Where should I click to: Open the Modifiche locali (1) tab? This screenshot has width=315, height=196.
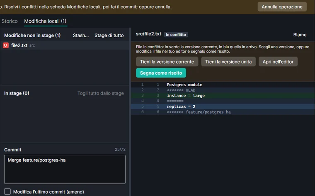[46, 21]
